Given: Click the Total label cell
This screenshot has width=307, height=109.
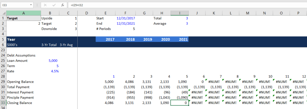Looking at the screenshot, I should pos(162,18).
